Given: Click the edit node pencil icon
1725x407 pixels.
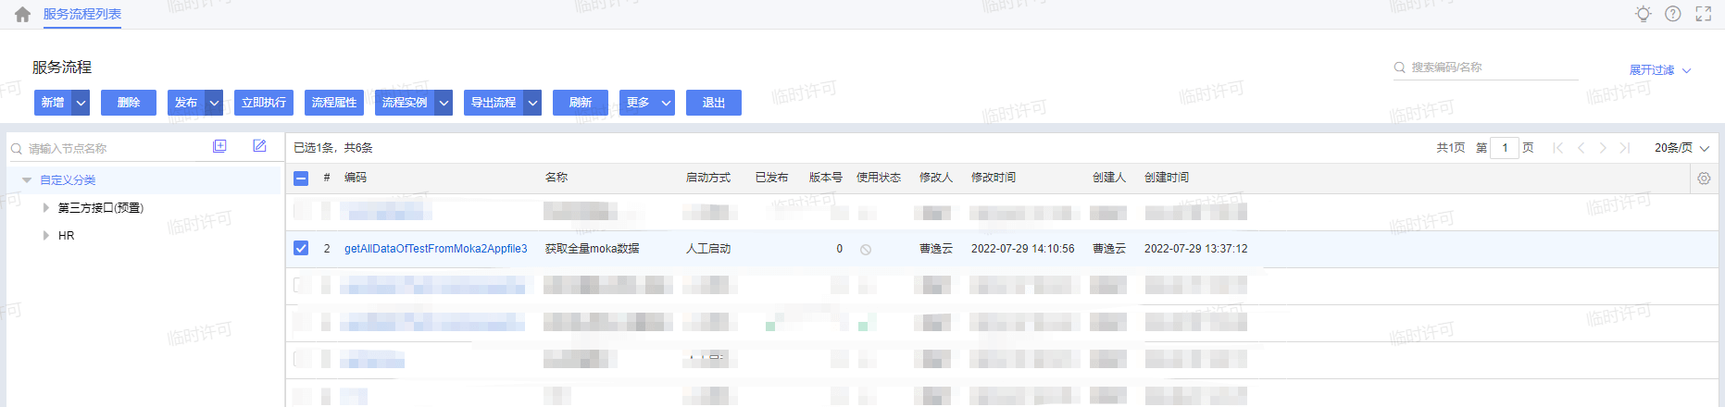Looking at the screenshot, I should (259, 146).
